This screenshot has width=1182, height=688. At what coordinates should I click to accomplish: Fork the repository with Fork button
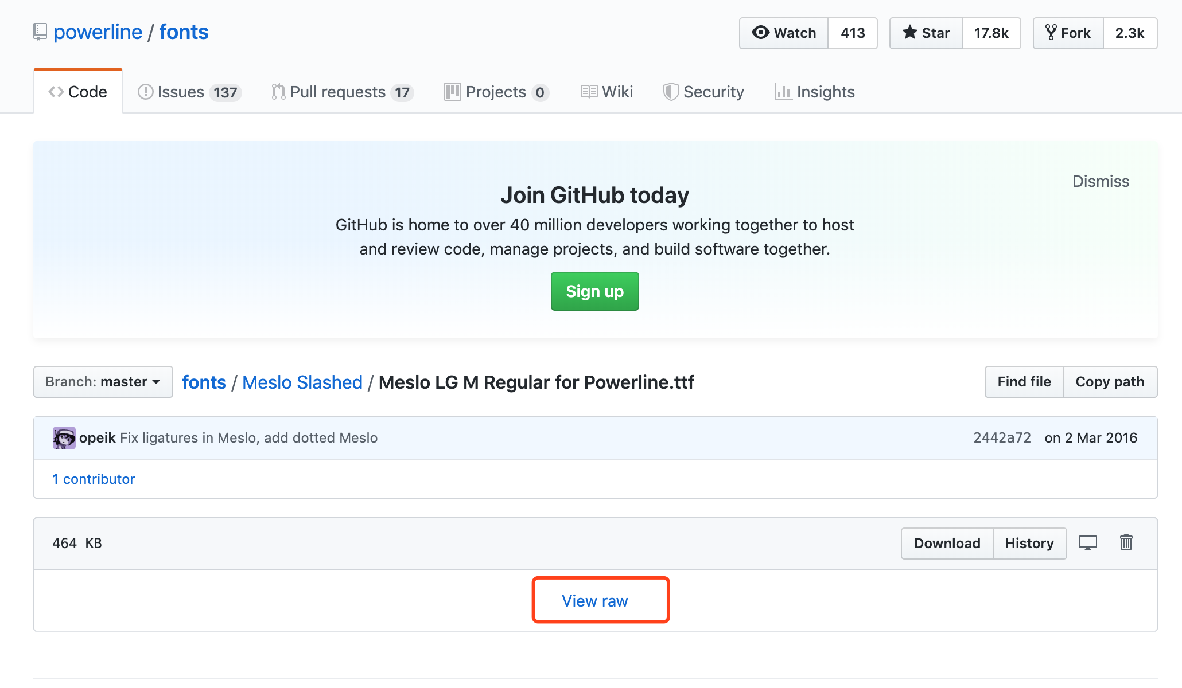(1068, 33)
